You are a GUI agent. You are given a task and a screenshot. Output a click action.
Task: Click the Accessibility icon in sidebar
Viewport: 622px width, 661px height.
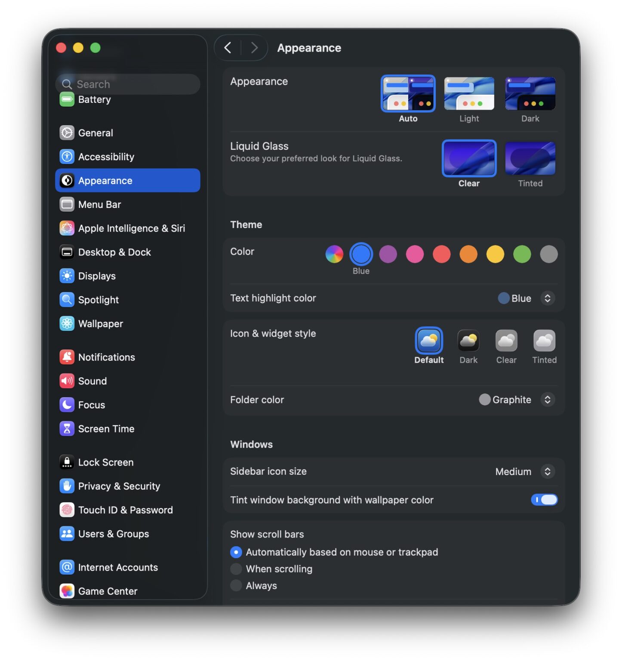click(67, 157)
